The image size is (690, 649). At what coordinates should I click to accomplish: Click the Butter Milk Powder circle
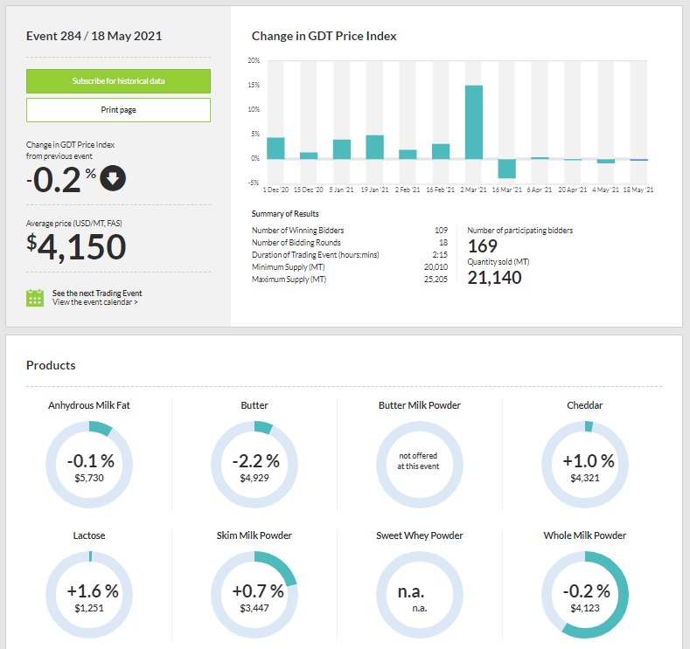[420, 462]
